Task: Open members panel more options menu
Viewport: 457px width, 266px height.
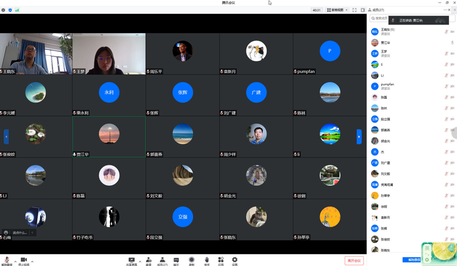Action: [x=445, y=10]
